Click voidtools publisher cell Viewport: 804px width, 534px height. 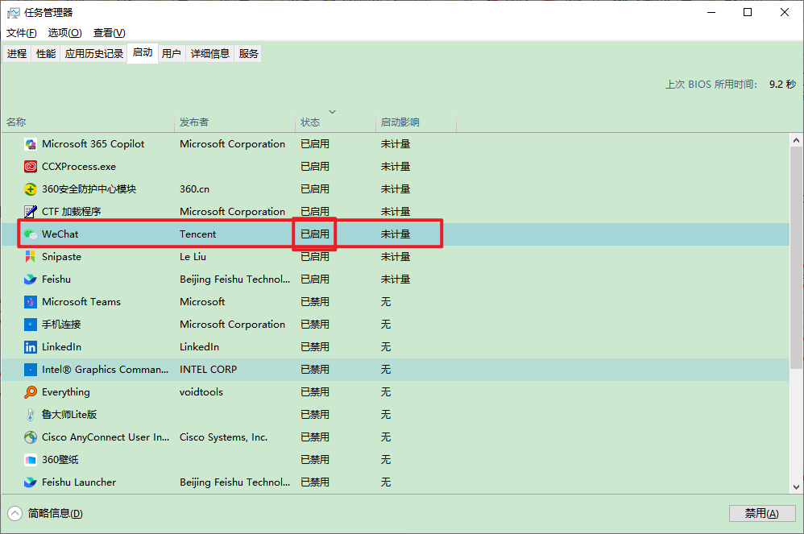point(201,392)
